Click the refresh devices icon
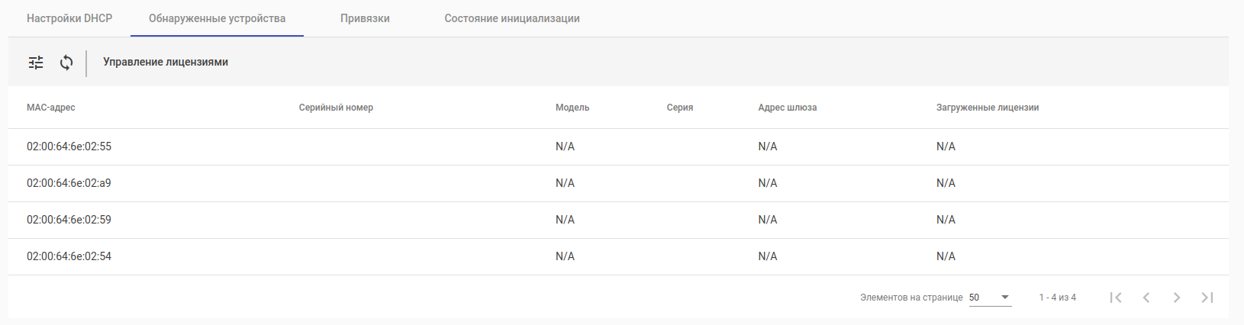Viewport: 1244px width, 325px height. click(x=66, y=63)
